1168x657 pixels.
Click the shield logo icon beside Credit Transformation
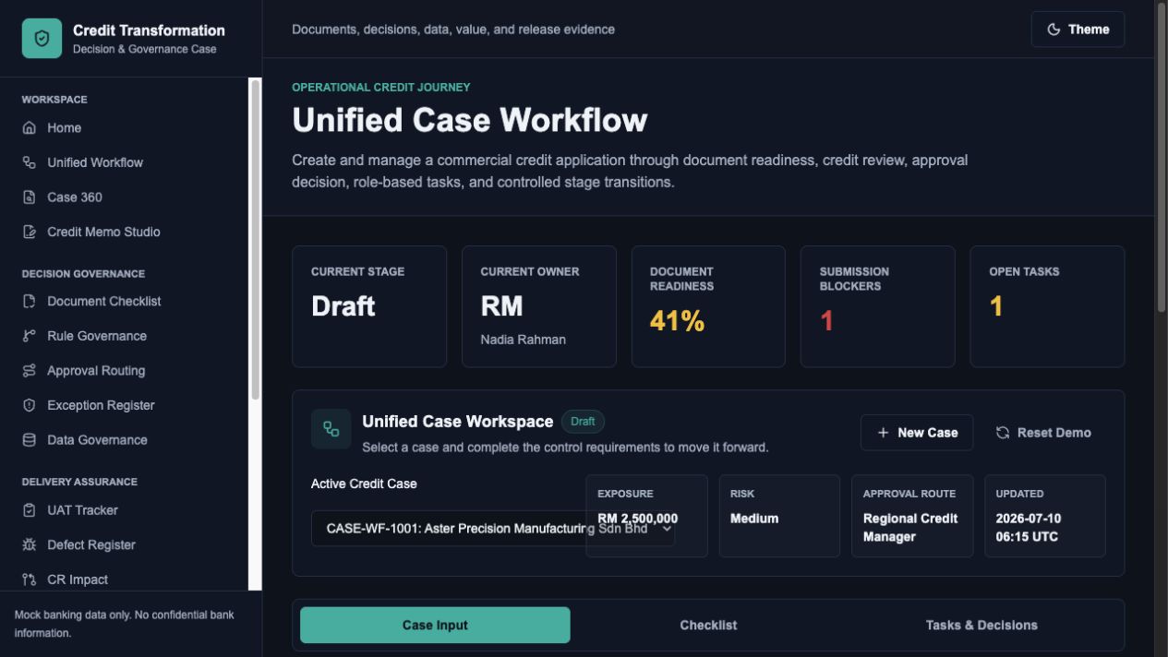pyautogui.click(x=42, y=39)
